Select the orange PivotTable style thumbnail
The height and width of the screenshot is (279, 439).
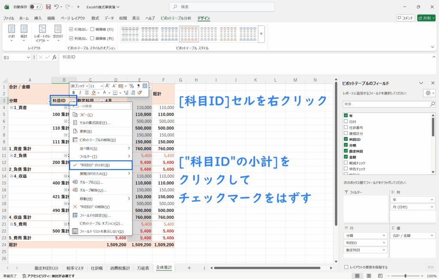(189, 33)
